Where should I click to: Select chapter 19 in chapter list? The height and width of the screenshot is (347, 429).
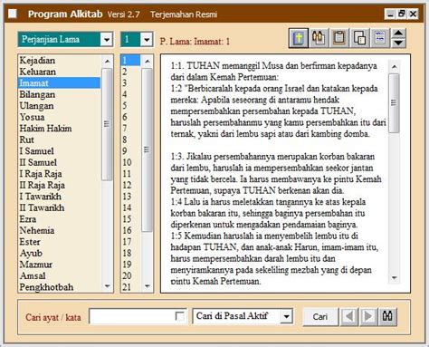[130, 265]
